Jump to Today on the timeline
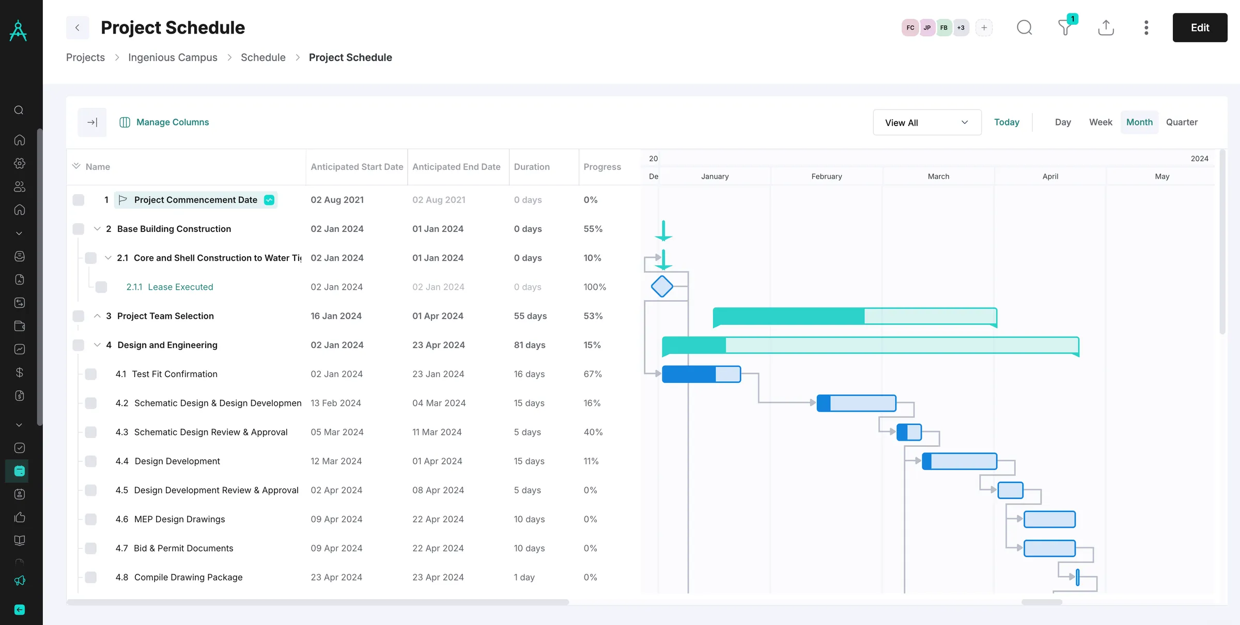This screenshot has height=625, width=1240. (x=1006, y=122)
